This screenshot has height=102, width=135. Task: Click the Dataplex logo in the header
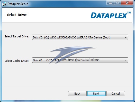tap(111, 15)
